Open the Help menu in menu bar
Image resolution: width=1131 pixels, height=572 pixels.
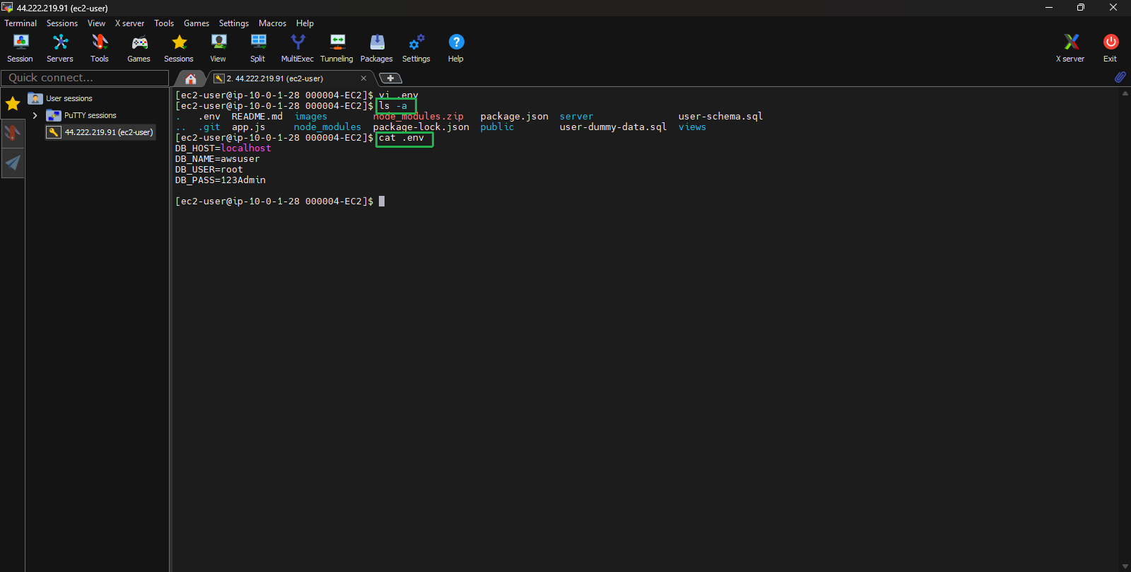coord(305,23)
